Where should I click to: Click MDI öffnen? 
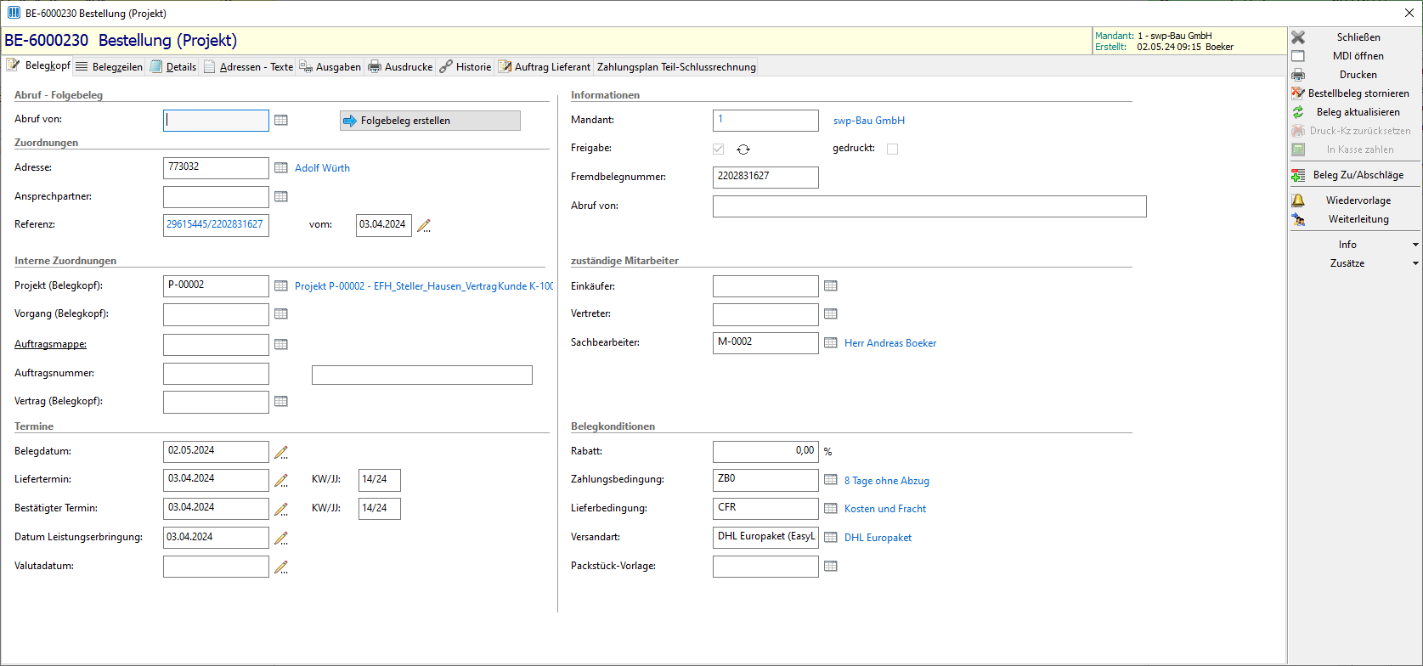point(1355,56)
